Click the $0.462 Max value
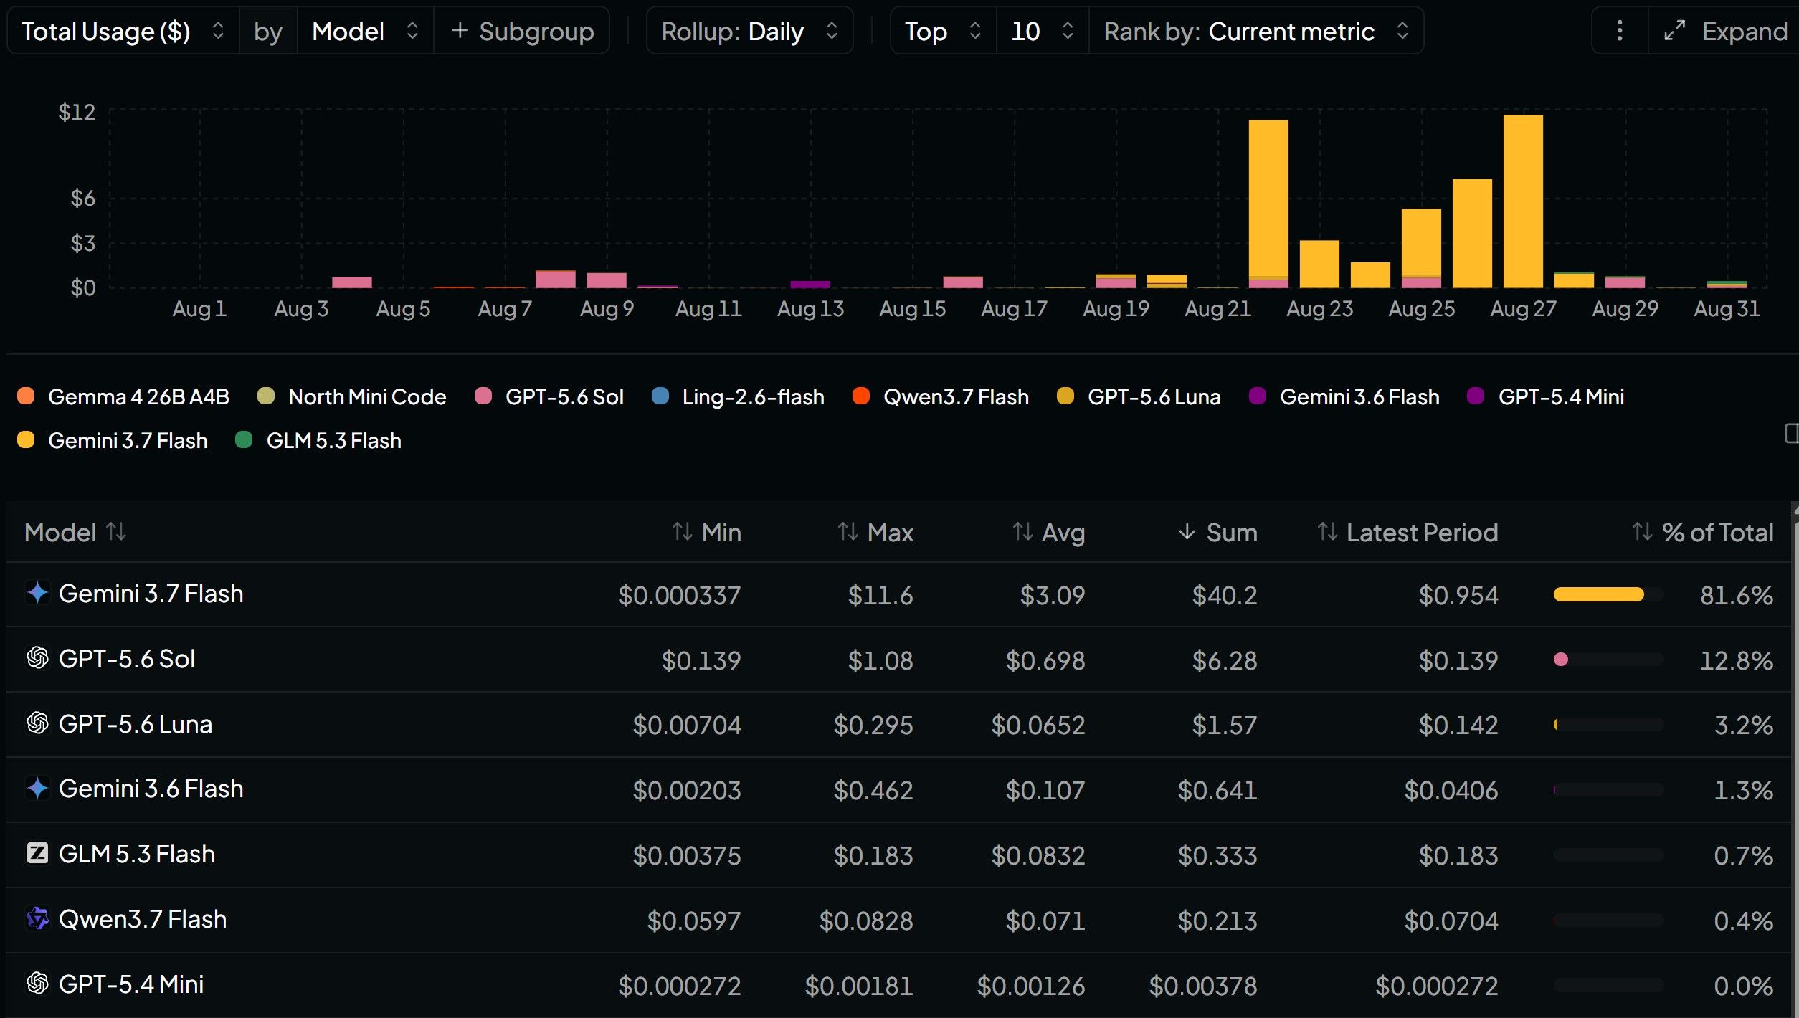1799x1018 pixels. (873, 790)
